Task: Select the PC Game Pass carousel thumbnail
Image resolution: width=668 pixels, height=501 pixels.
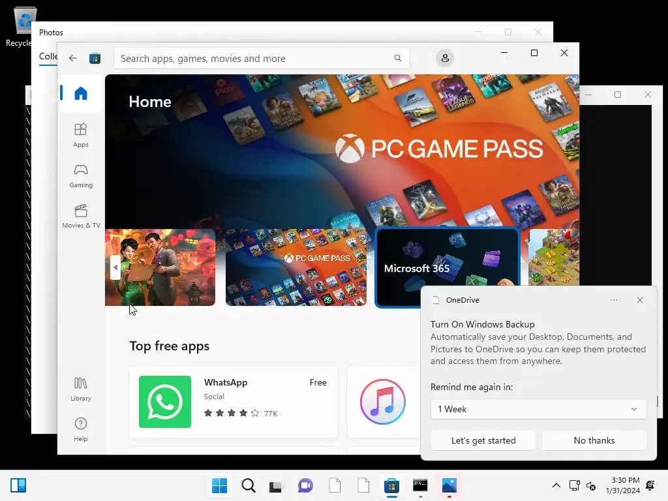Action: (296, 267)
